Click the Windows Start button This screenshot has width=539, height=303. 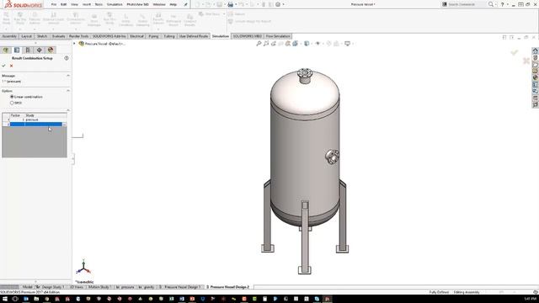pos(5,299)
